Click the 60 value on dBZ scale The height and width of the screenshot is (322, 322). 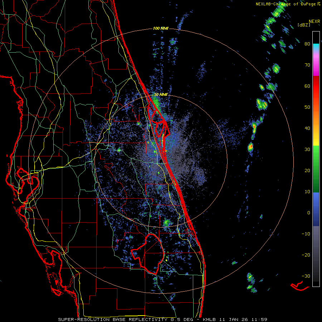[x=307, y=86]
